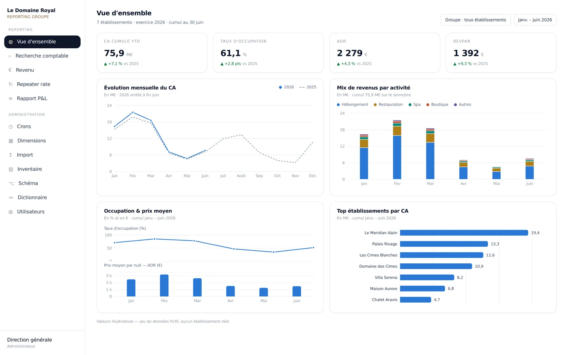Viewport: 568px width, 355px height.
Task: Open Recherche comptable search icon
Action: 10,56
